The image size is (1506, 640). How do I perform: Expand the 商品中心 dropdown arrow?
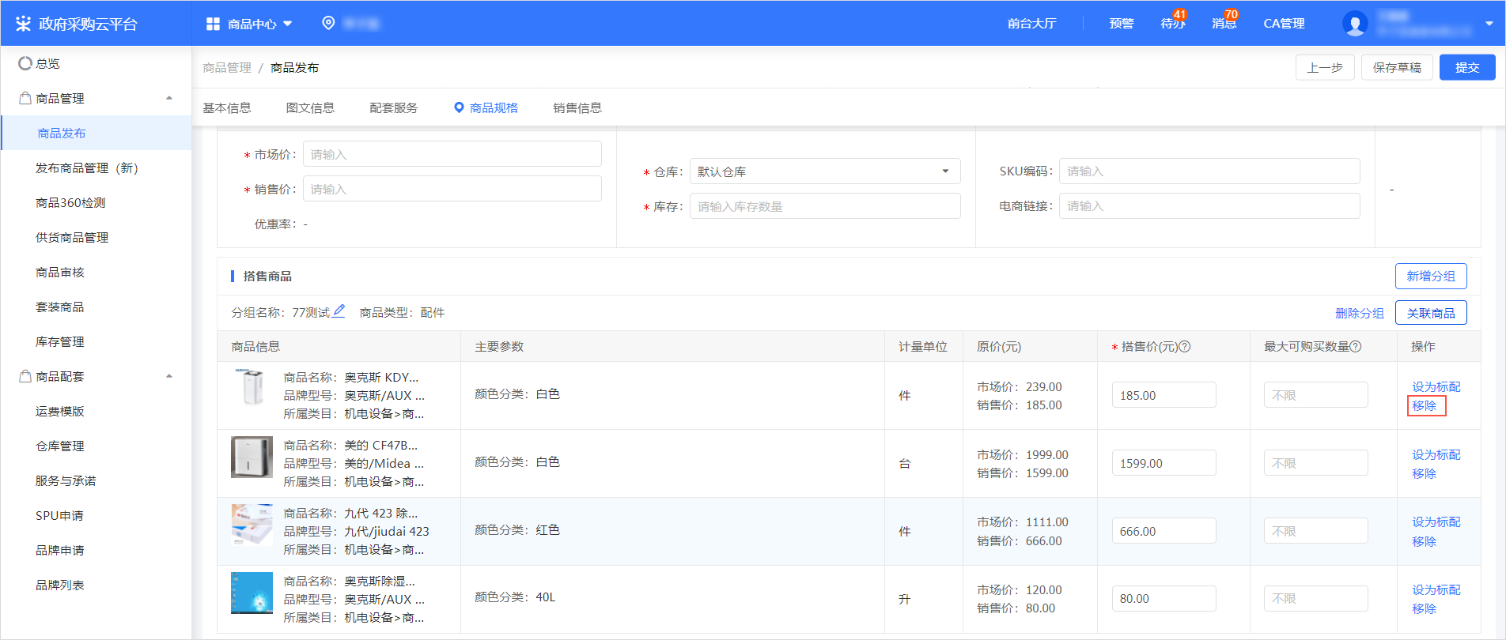pyautogui.click(x=288, y=24)
